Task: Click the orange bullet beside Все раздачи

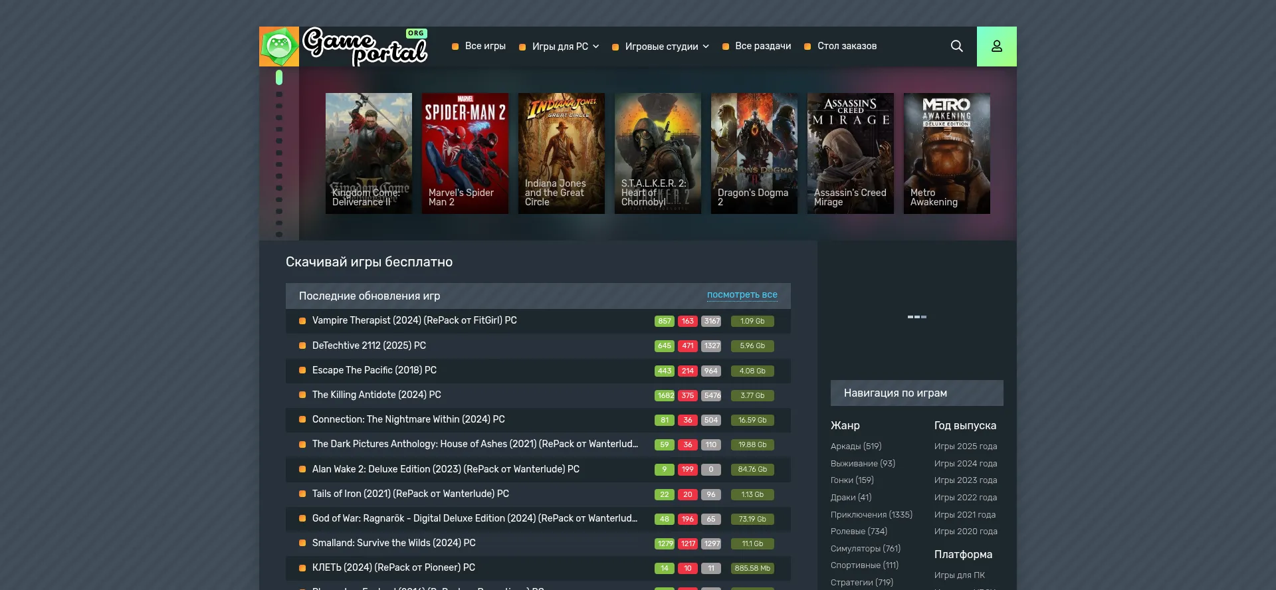Action: [726, 47]
